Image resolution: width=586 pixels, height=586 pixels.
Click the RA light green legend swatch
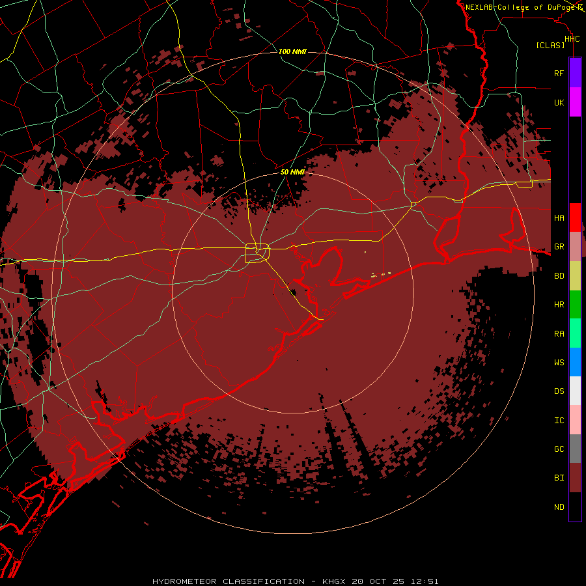click(x=575, y=333)
